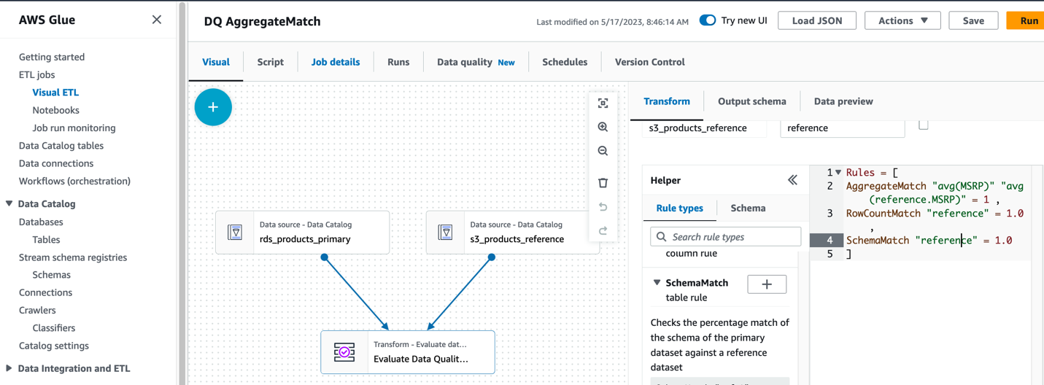Open the Data quality tab
This screenshot has height=385, width=1044.
(x=476, y=62)
